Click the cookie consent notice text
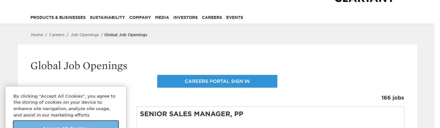Screen dimensions: 440x128 [64, 105]
